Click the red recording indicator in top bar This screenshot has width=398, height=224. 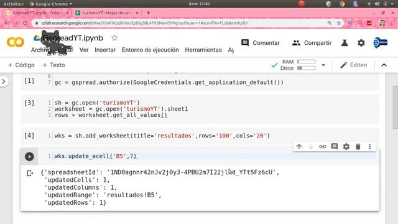point(302,4)
